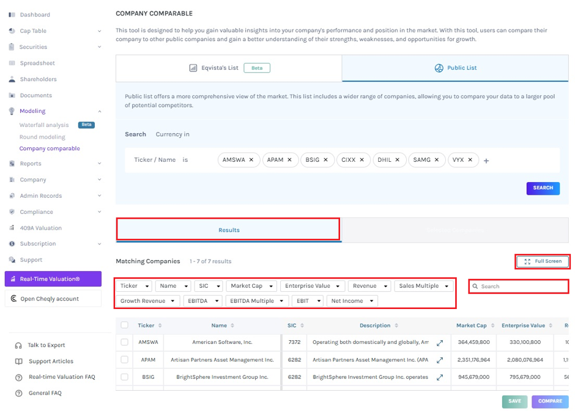Click the matching companies Search field
575x411 pixels.
[x=519, y=286]
